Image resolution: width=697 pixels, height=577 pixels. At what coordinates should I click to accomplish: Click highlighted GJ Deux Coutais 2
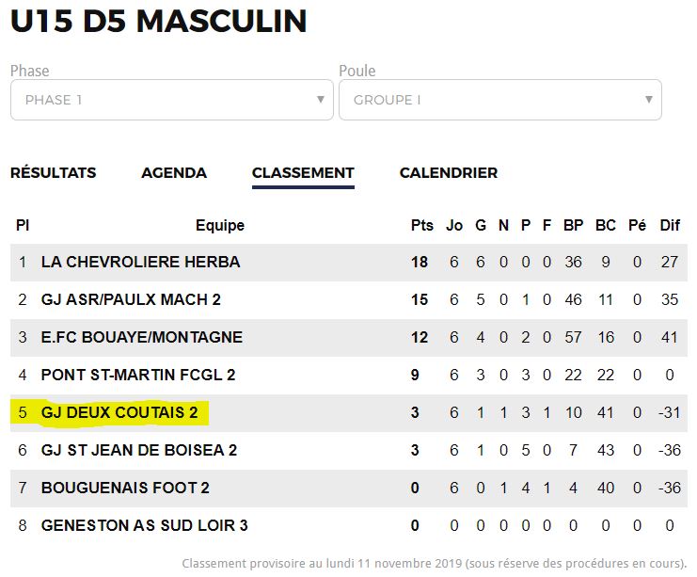118,412
